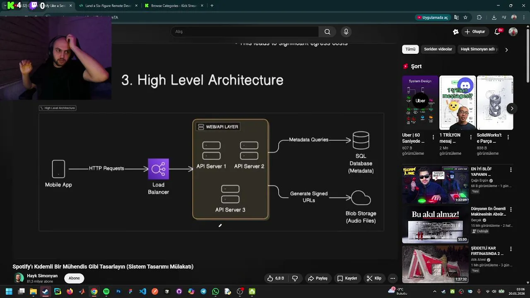Open Hayk Simonyan channel avatar
530x298 pixels.
click(x=18, y=278)
